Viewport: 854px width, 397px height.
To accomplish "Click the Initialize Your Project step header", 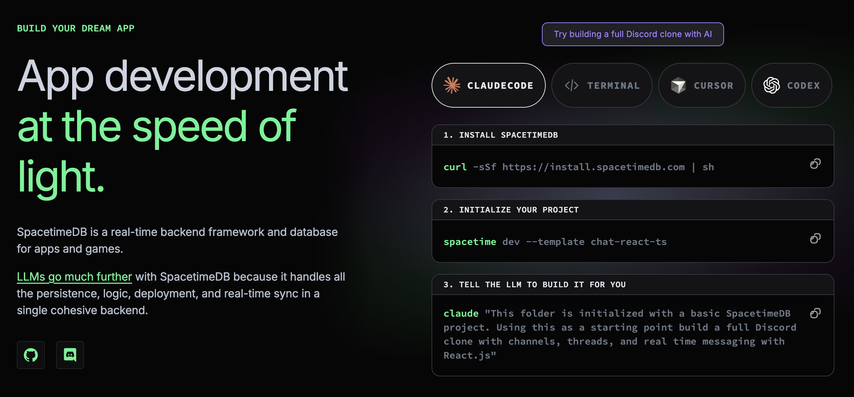I will pos(511,210).
